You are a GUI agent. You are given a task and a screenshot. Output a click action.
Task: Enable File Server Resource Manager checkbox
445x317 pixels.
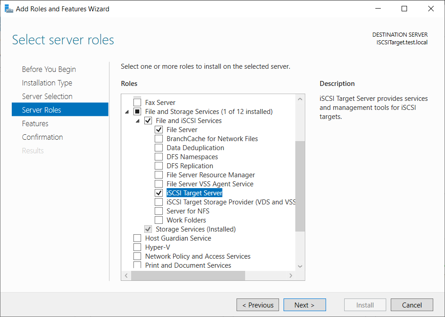[x=159, y=175]
